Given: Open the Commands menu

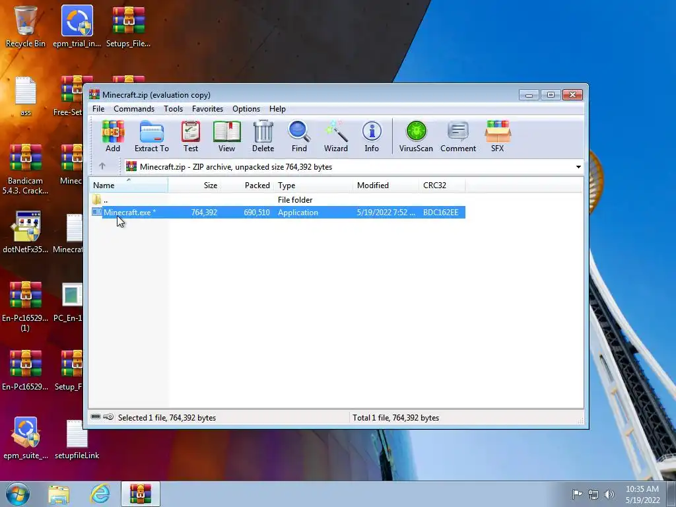Looking at the screenshot, I should pos(134,109).
